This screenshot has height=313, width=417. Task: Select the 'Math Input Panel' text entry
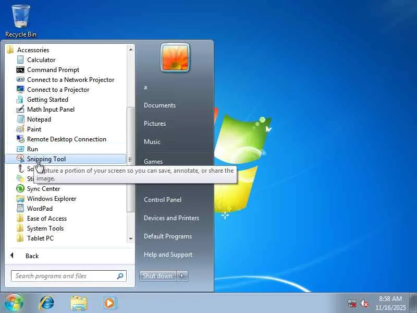click(51, 110)
